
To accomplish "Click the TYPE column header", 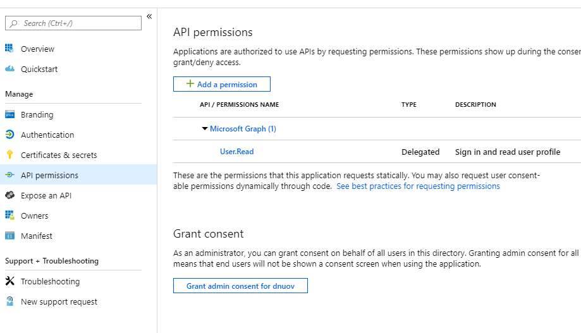I will tap(408, 104).
